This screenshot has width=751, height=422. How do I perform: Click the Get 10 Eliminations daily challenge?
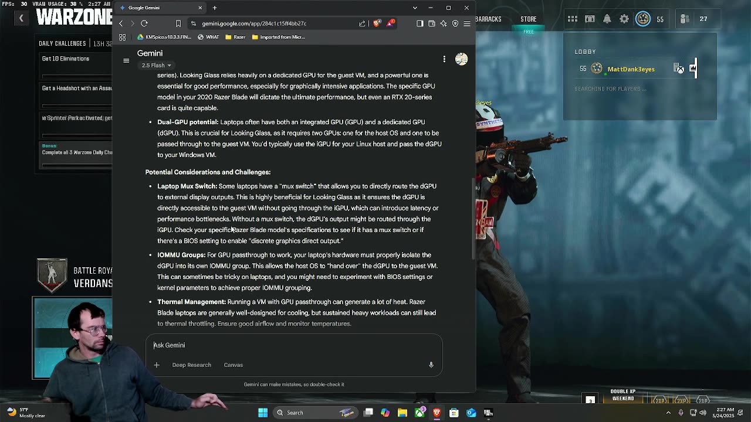(x=76, y=66)
